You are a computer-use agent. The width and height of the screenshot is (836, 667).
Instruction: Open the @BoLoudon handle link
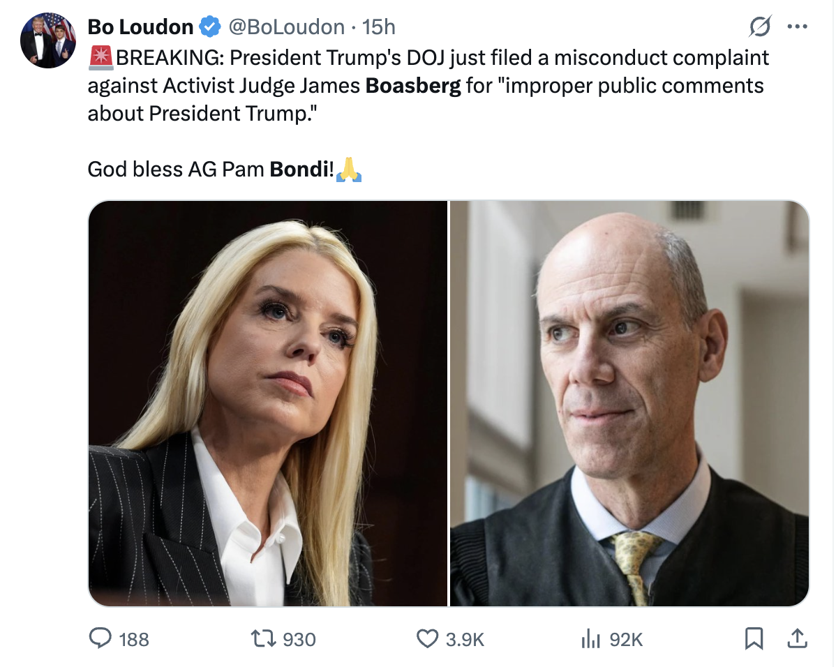[x=286, y=27]
